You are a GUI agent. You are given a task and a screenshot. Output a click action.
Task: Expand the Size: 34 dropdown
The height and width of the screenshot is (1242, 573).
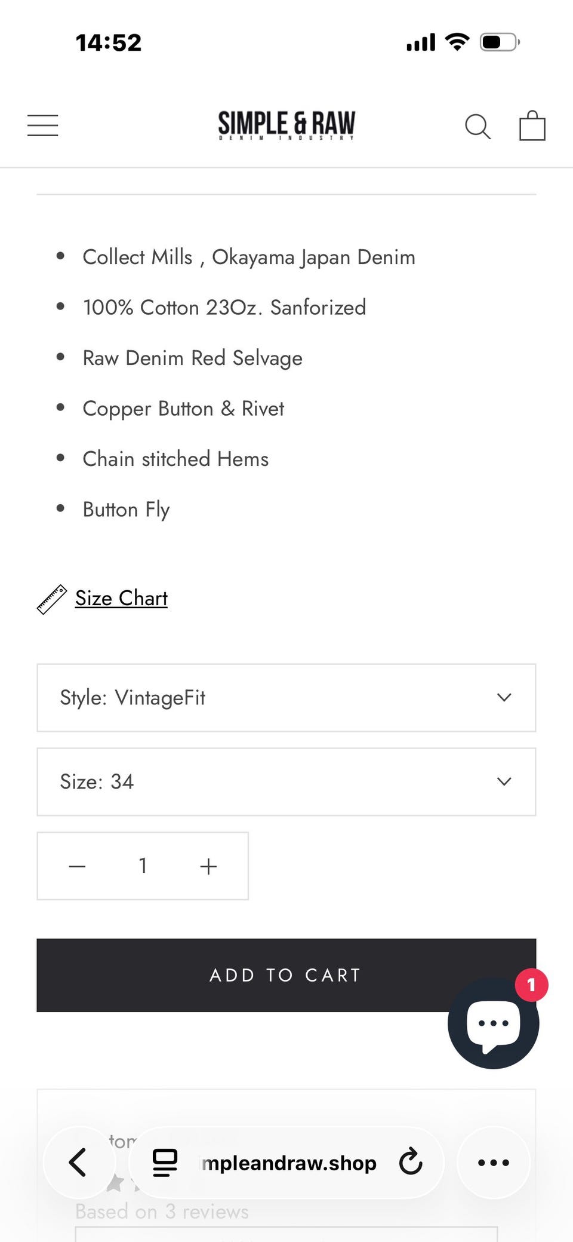coord(286,781)
